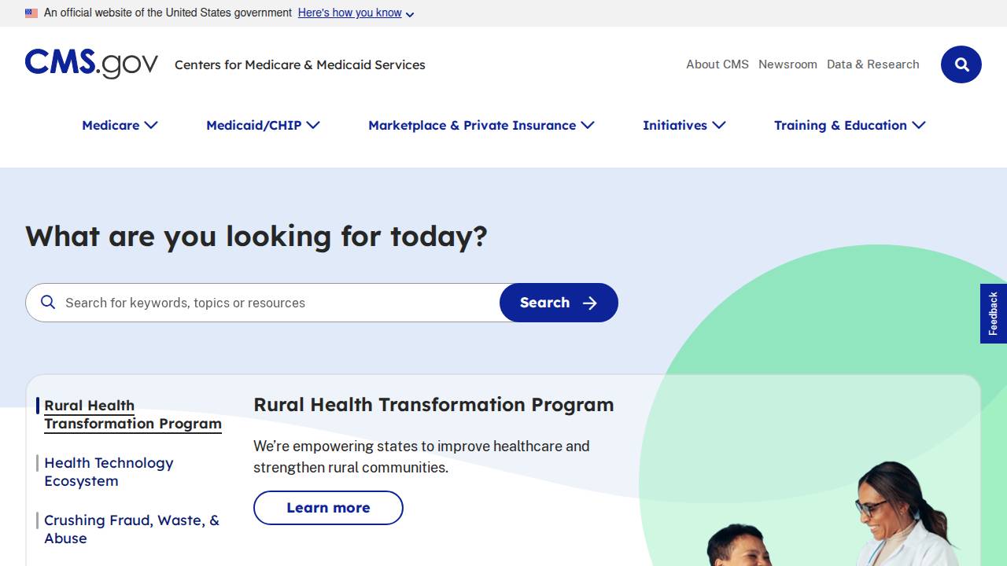Open the Newsroom link
The image size is (1007, 566).
tap(788, 64)
